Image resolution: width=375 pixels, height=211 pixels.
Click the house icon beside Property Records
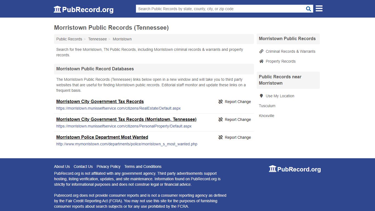(x=261, y=61)
